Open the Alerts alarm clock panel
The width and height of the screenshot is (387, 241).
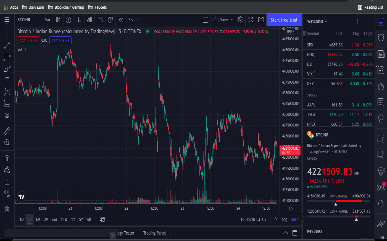click(381, 36)
